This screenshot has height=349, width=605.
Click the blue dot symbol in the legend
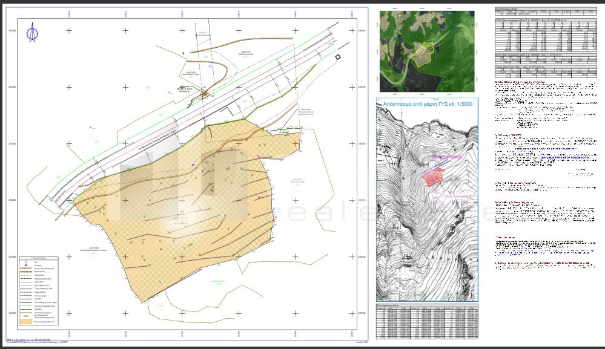coord(26,266)
